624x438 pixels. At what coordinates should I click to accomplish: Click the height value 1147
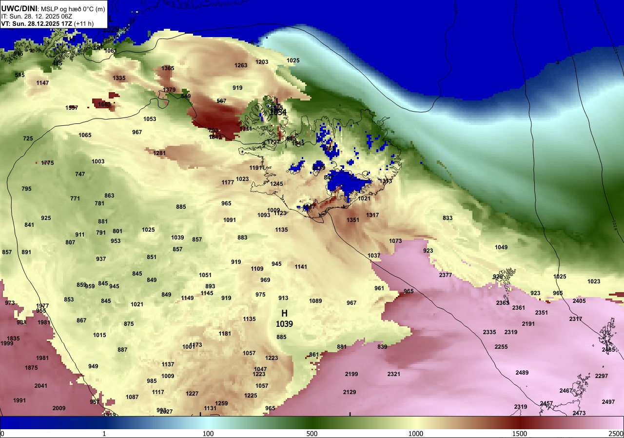pos(42,83)
